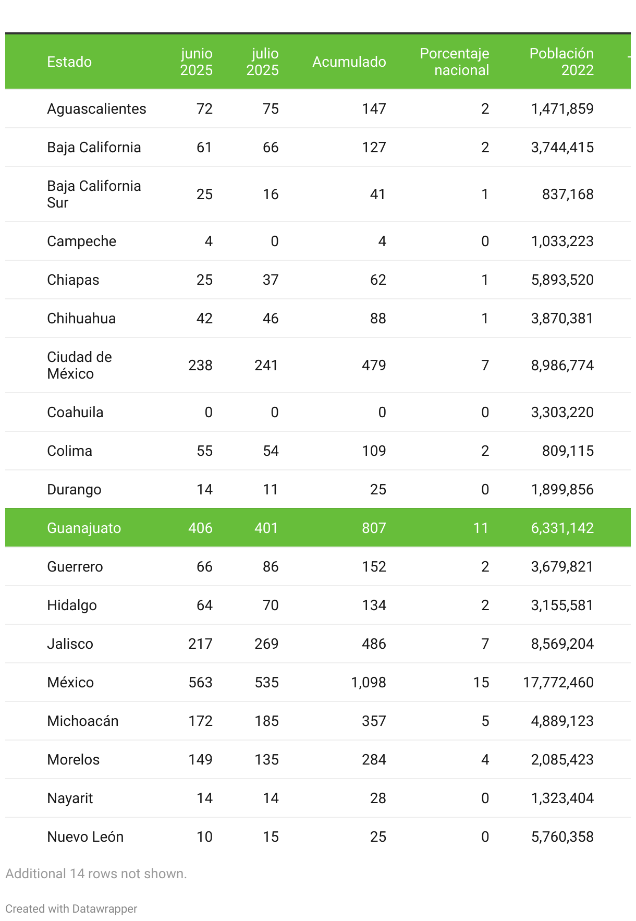Image resolution: width=636 pixels, height=921 pixels.
Task: Select the Ciudad de México row label
Action: (x=79, y=366)
